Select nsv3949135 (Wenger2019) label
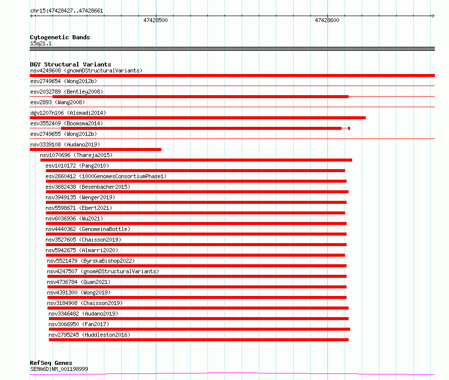 click(x=80, y=197)
